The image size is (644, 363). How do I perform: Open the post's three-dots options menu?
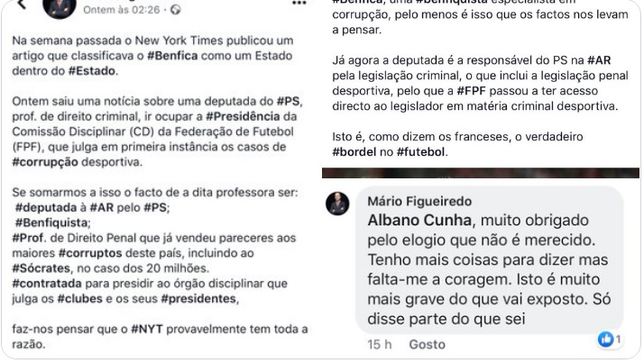(299, 4)
